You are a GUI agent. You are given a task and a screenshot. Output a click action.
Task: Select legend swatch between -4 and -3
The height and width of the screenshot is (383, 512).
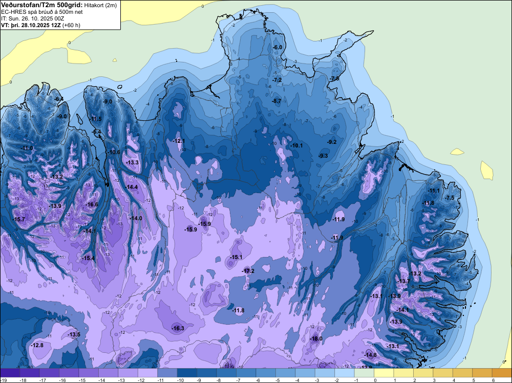[305, 373]
